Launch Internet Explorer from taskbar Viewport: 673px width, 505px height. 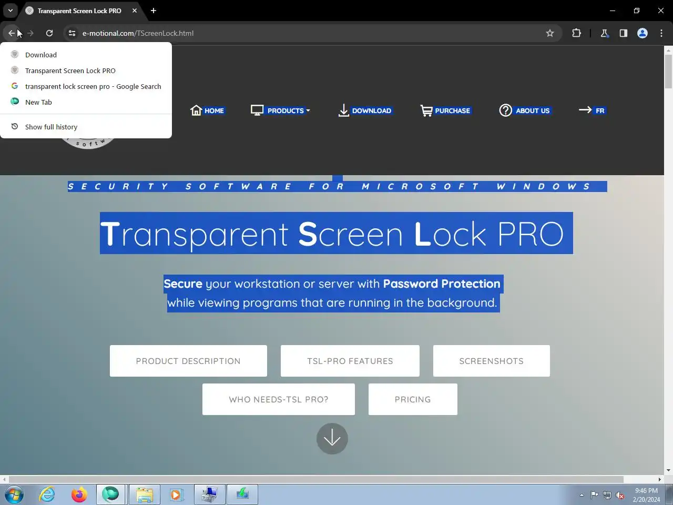[47, 495]
